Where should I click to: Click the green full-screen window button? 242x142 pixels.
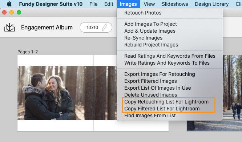(x=19, y=12)
